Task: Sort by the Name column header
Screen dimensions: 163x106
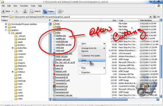Action: tap(77, 20)
